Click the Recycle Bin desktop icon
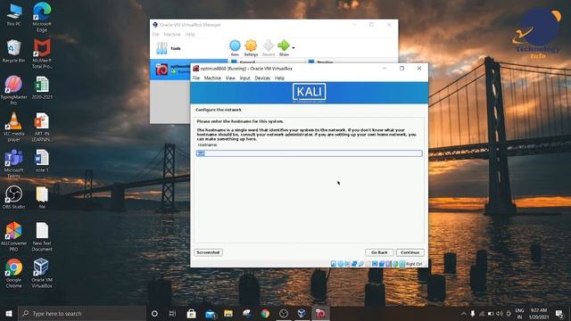The image size is (571, 321). (14, 51)
